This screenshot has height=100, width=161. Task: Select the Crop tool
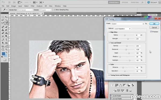[3, 23]
